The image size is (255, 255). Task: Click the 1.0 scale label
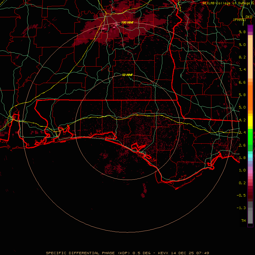pyautogui.click(x=242, y=170)
